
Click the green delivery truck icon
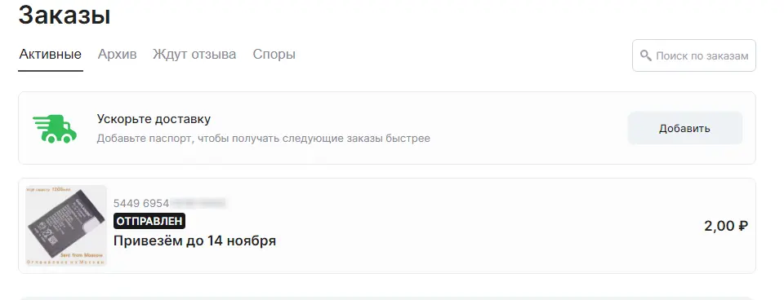55,128
